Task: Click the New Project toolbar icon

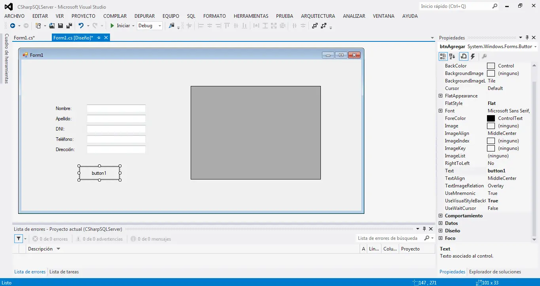Action: pos(38,26)
